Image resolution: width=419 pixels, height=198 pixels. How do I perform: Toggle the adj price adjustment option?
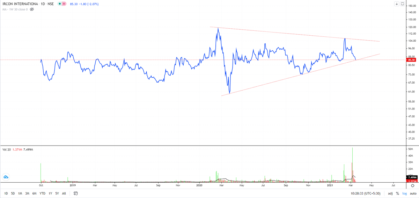click(390, 193)
